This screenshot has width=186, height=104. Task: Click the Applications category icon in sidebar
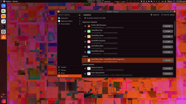[59, 18]
